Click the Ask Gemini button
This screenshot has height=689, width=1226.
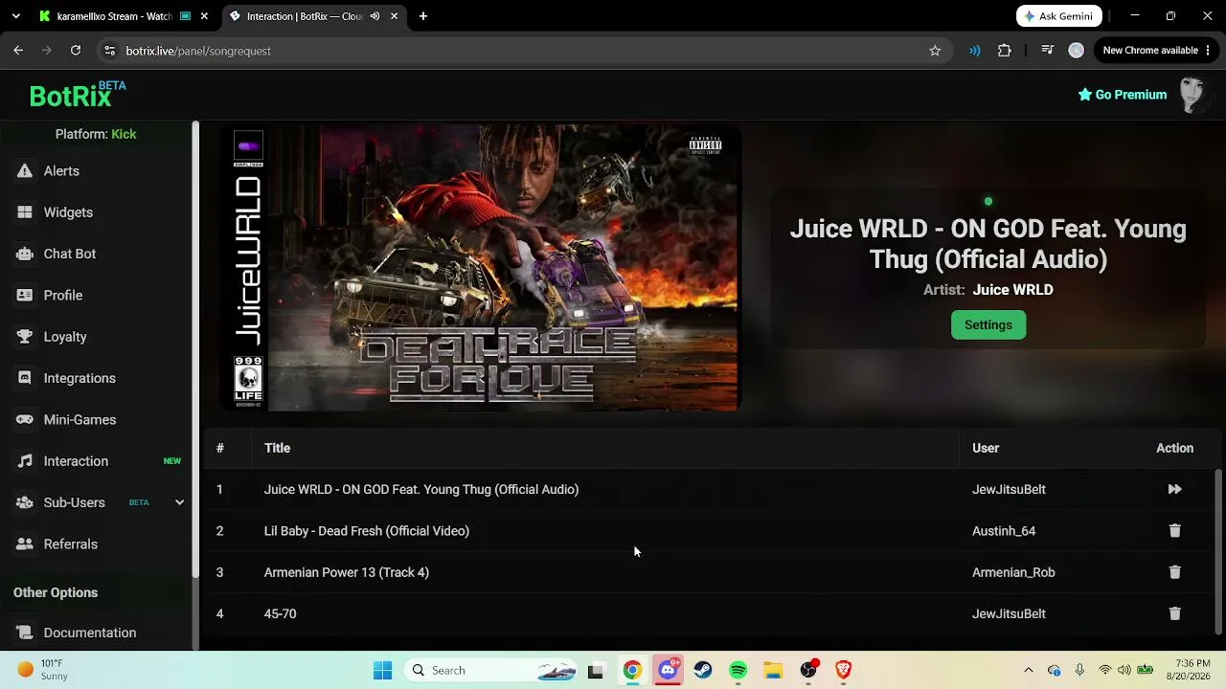[x=1059, y=16]
